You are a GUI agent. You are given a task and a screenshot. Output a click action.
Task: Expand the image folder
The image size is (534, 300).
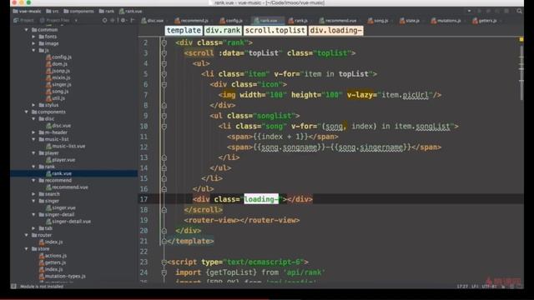coord(33,43)
